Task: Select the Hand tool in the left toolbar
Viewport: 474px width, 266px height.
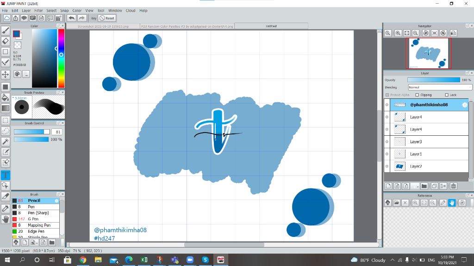Action: 6,219
